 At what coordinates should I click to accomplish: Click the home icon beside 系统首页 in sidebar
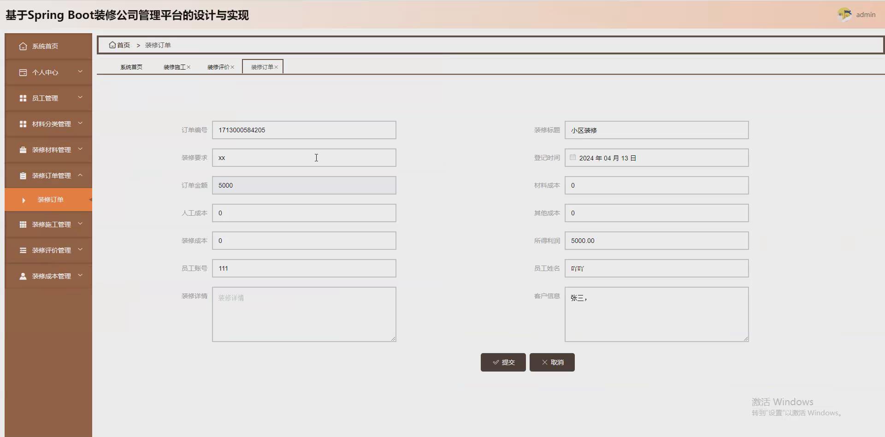[23, 46]
